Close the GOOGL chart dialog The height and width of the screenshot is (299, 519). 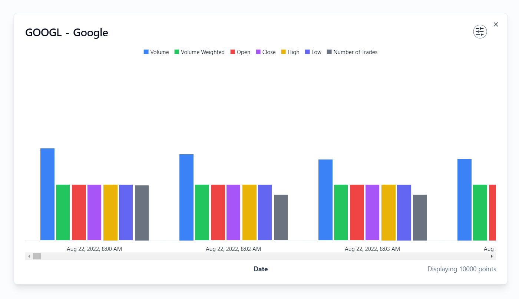pos(496,24)
